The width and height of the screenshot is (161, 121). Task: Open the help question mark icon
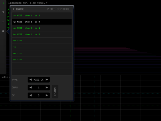click(x=3, y=12)
